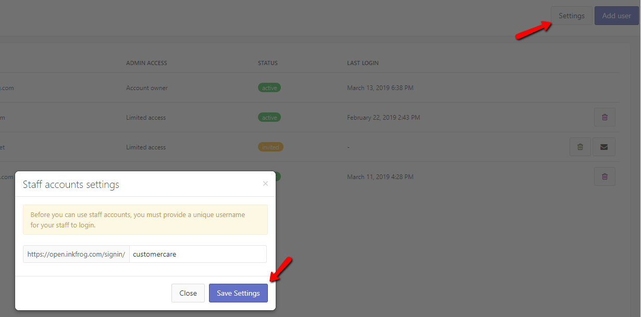
Task: Click the STATUS column header
Action: (268, 63)
